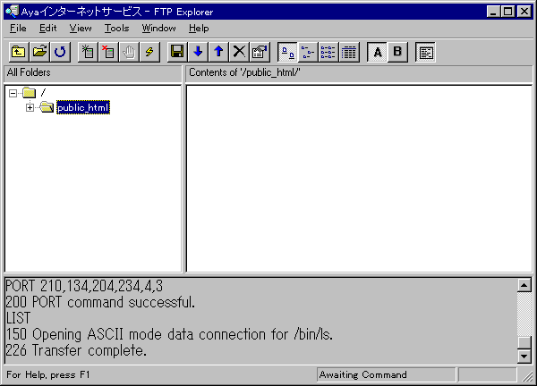Viewport: 537px width, 386px height.
Task: Collapse the root folder tree node
Action: (x=13, y=93)
